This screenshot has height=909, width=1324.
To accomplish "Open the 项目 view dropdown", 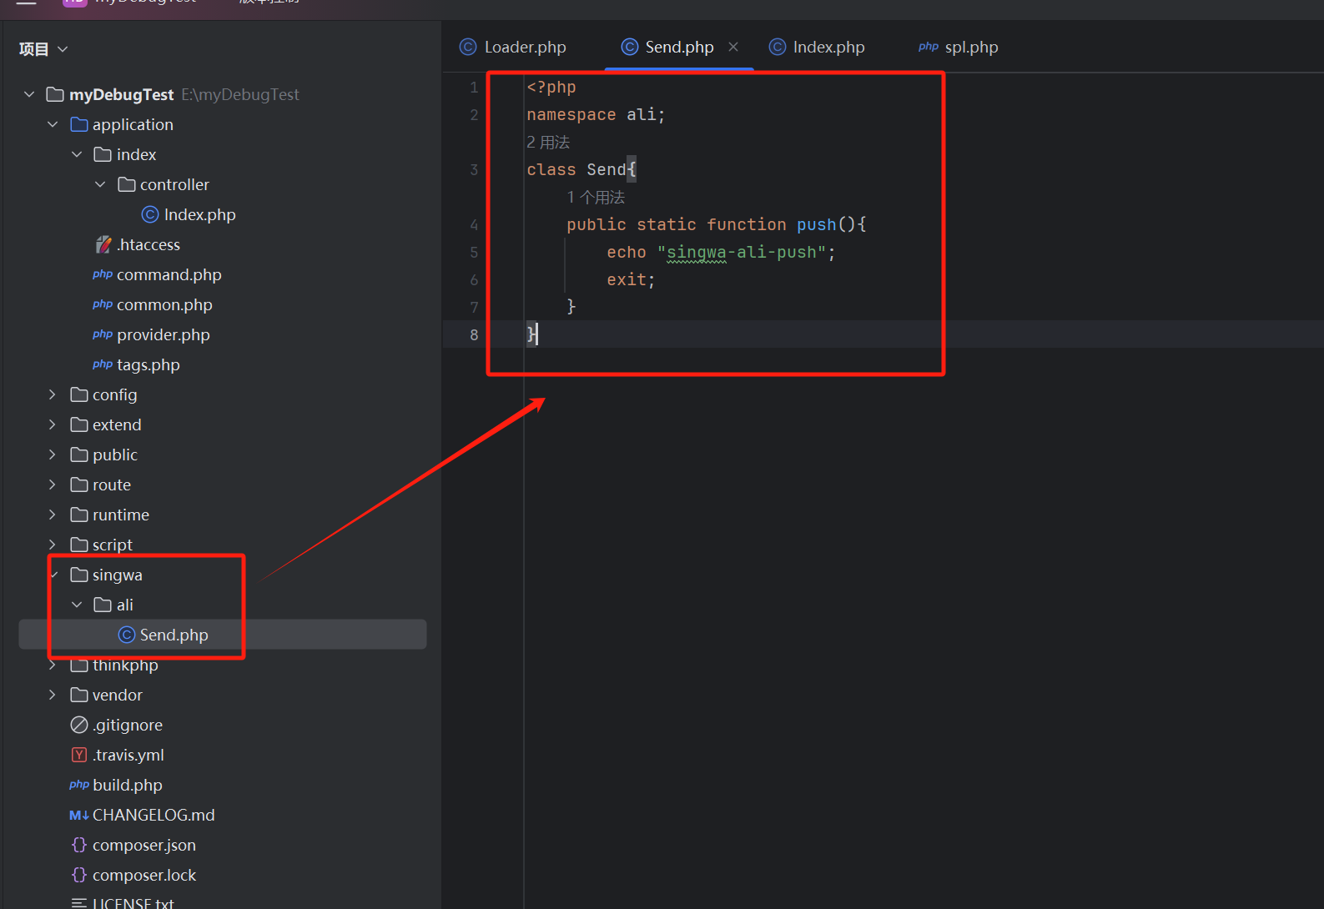I will pos(43,50).
